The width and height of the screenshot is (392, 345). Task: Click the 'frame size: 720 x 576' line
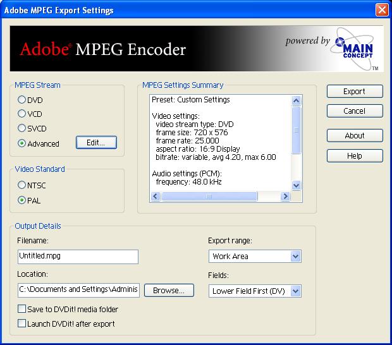192,133
